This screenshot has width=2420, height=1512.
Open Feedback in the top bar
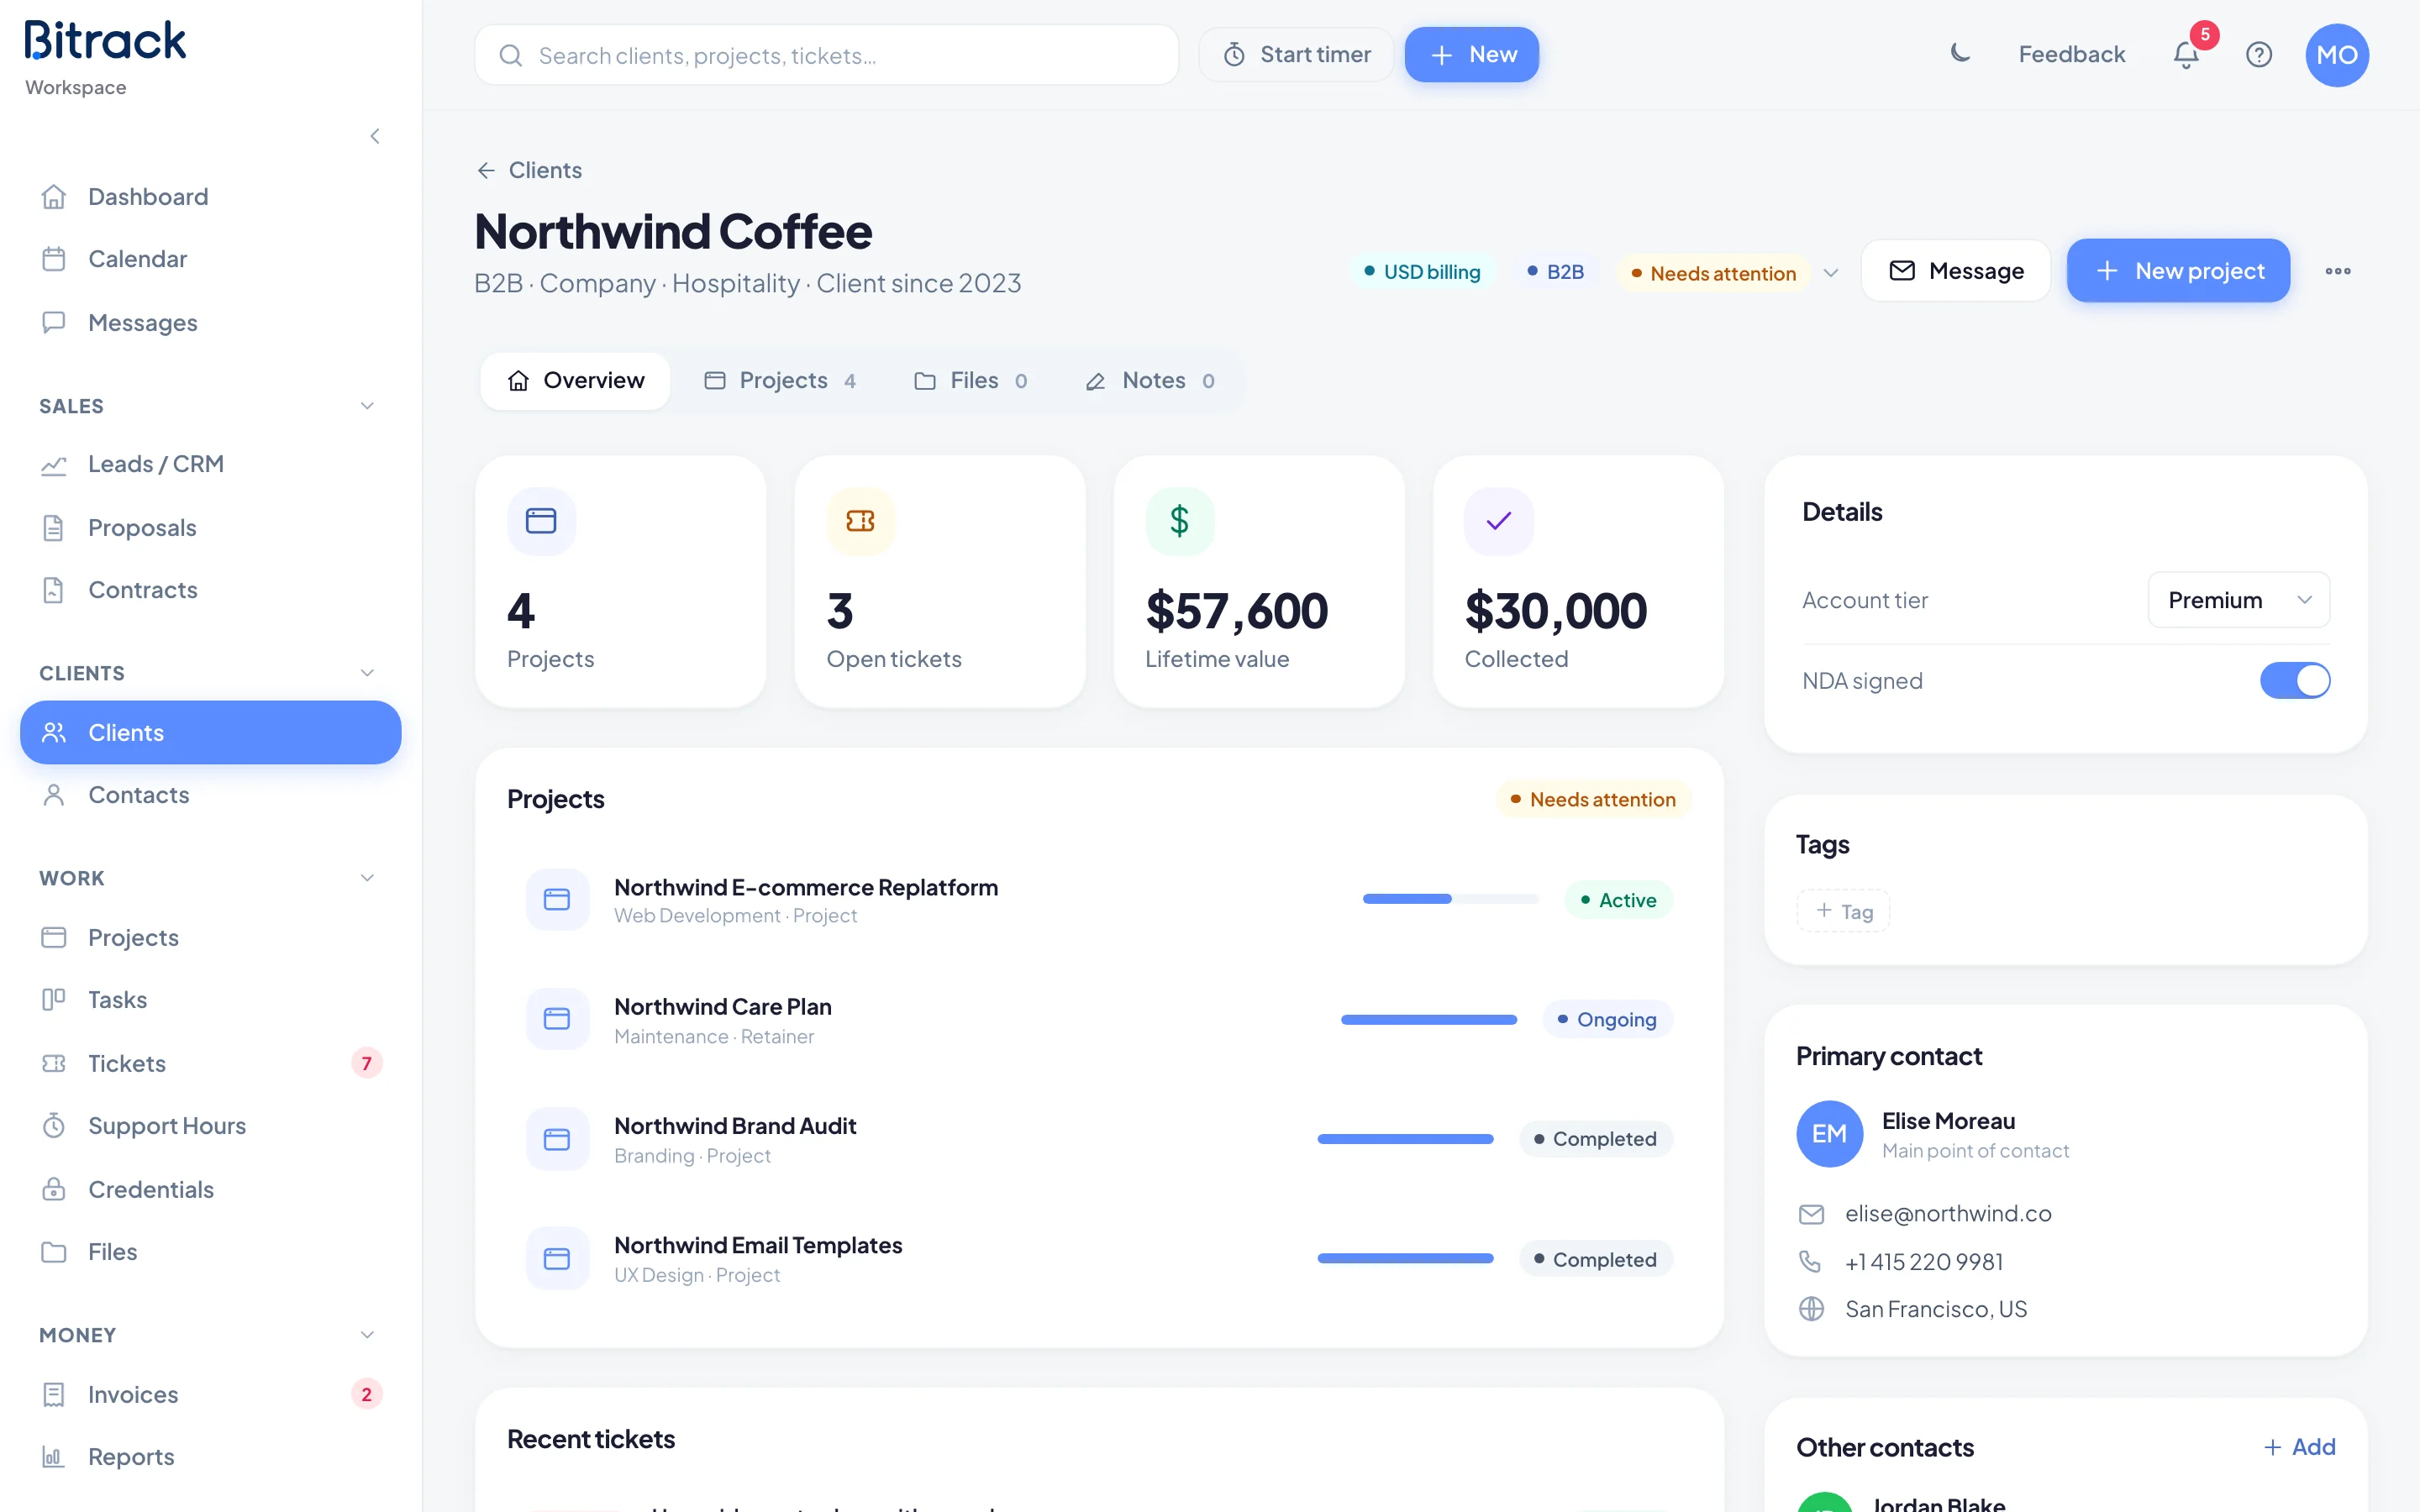2071,55
